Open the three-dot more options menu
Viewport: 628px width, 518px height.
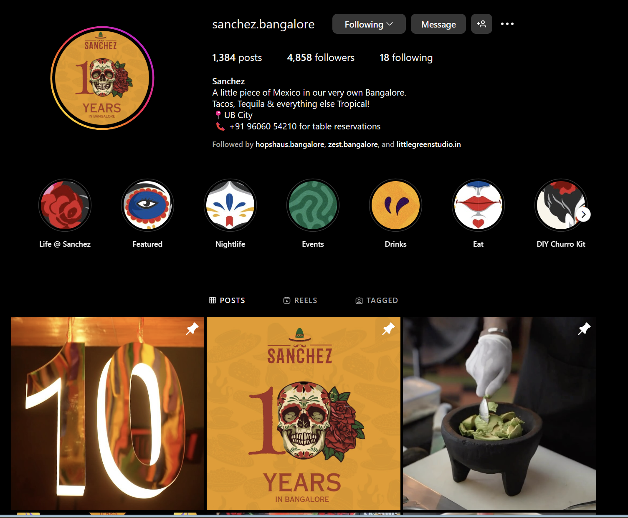pos(507,24)
